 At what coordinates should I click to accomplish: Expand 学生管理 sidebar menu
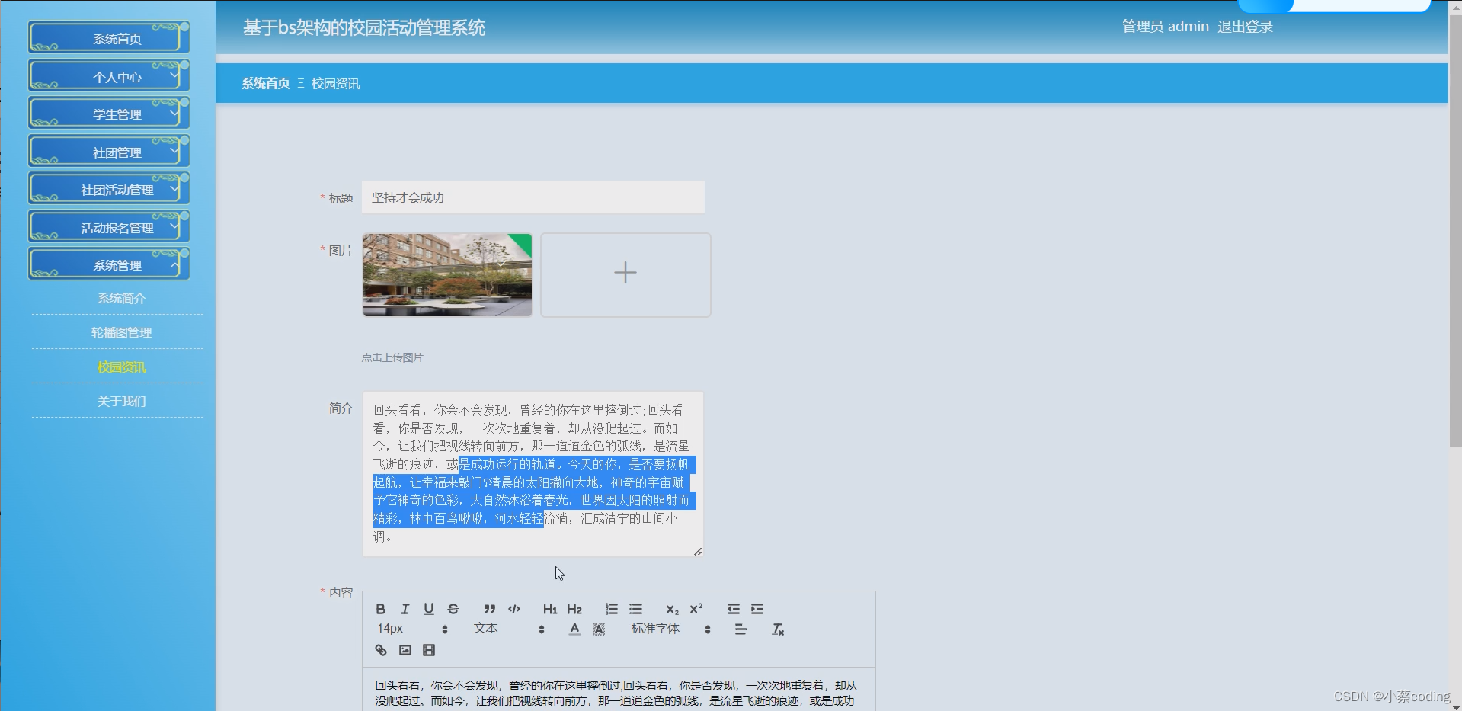(109, 113)
